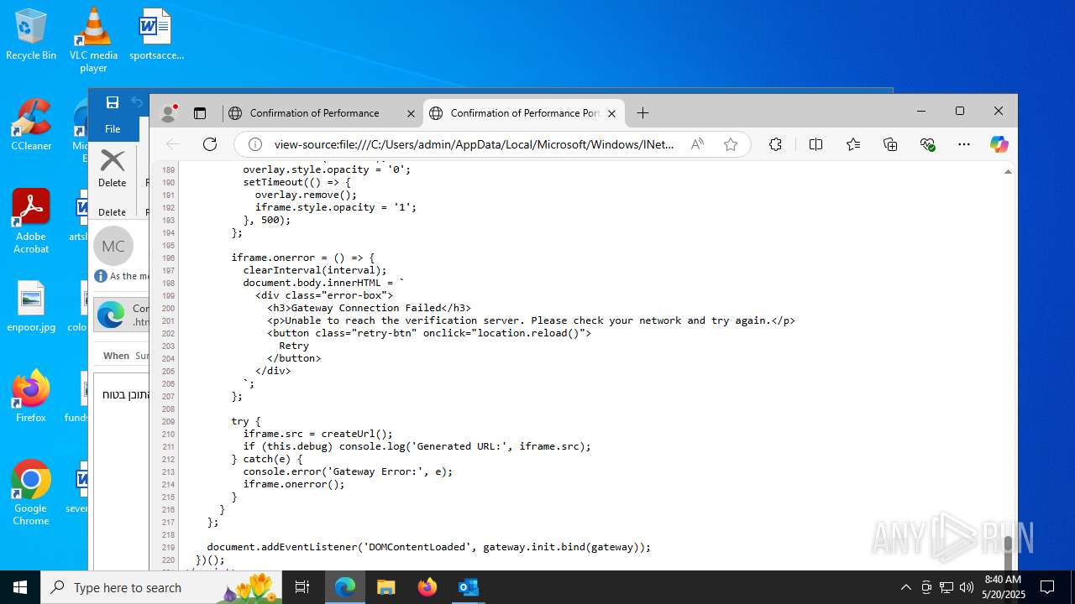Open the volume control tray icon

[x=967, y=587]
